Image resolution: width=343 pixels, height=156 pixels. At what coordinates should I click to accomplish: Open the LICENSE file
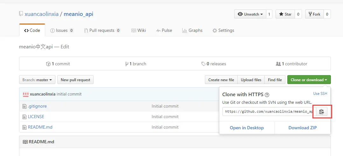tap(36, 117)
